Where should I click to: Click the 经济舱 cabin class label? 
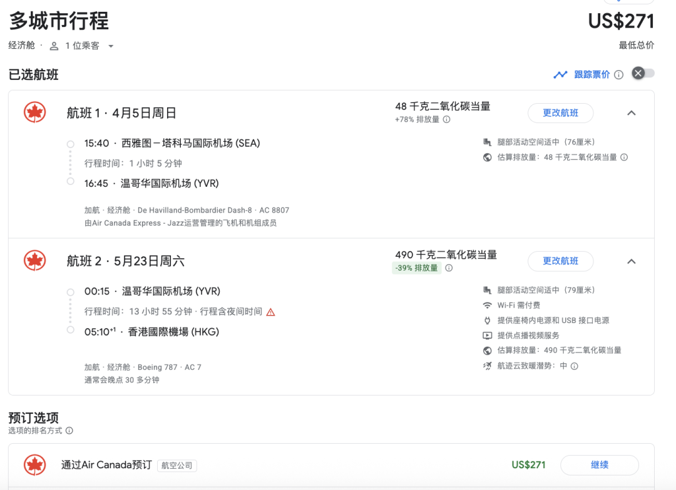pos(22,46)
